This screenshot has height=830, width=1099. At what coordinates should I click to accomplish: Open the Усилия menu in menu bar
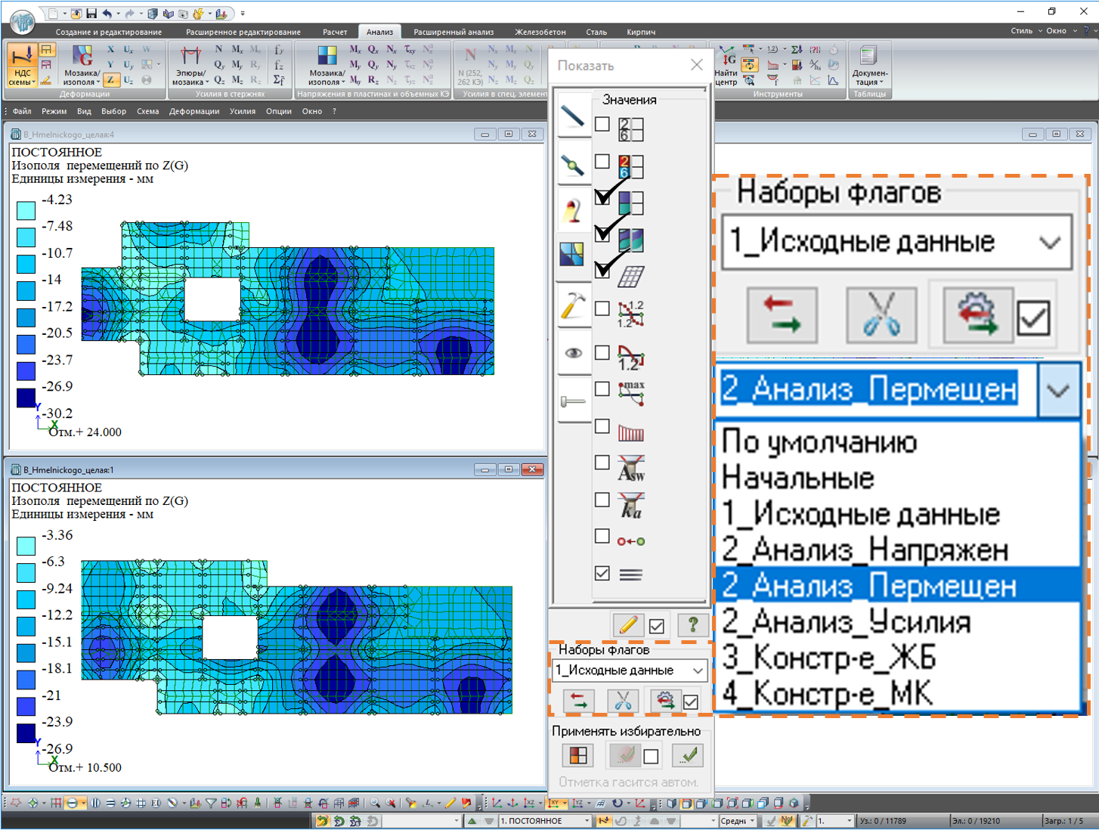pyautogui.click(x=243, y=111)
